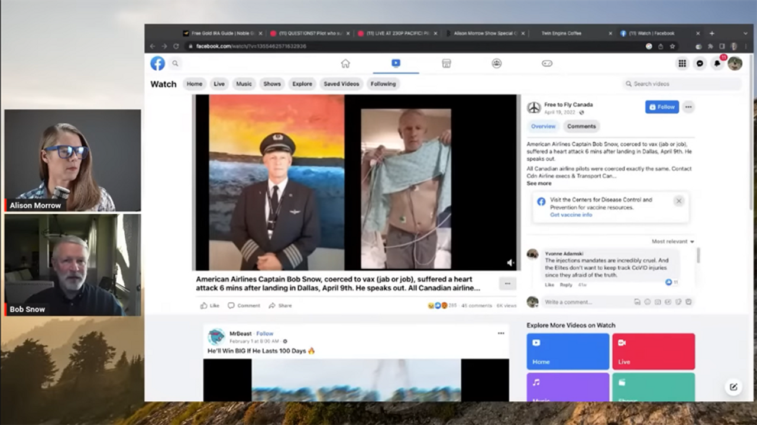
Task: Select the Saved Videos tab in Watch
Action: (x=341, y=84)
